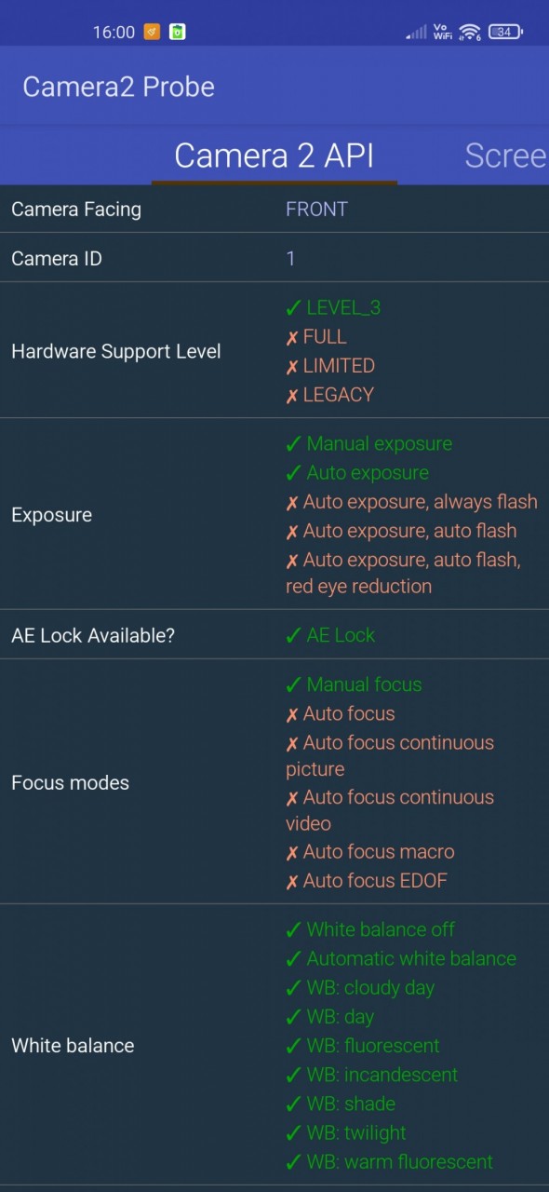Tap the Manual focus entry
The image size is (549, 1192).
click(354, 684)
